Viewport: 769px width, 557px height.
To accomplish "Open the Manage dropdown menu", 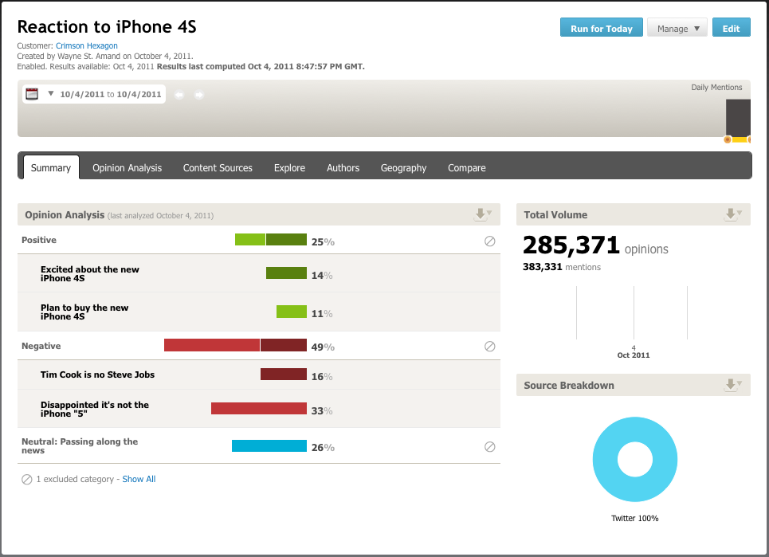I will (677, 28).
